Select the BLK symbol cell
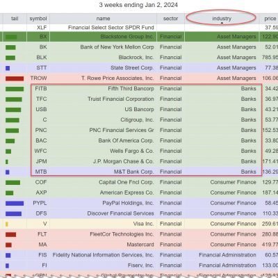 42,58
